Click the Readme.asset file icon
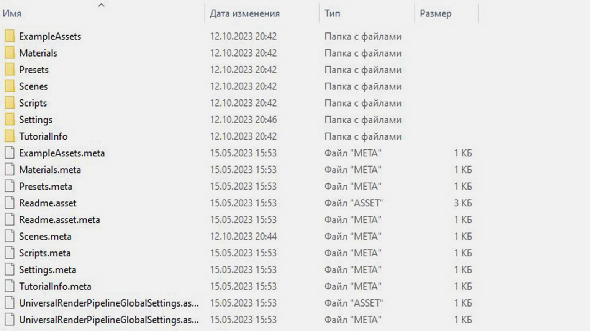Viewport: 590px width, 331px height. 10,203
